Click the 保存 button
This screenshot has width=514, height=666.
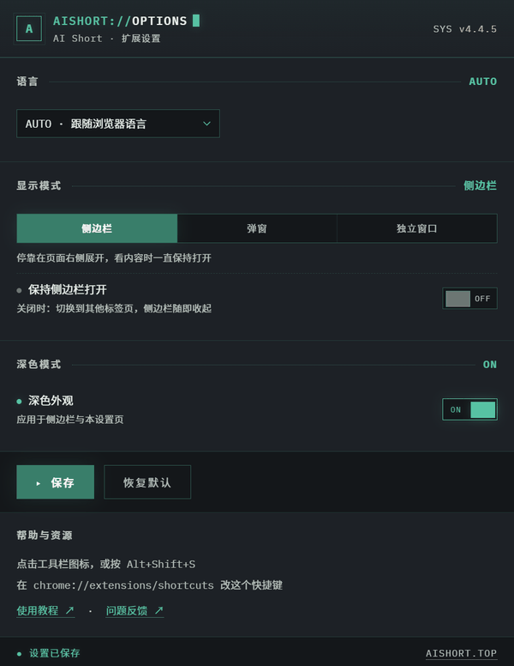pyautogui.click(x=55, y=482)
